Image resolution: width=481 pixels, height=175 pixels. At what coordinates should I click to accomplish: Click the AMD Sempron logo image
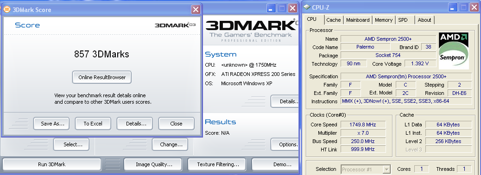454,50
